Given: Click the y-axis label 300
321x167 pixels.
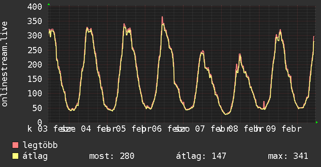Looking at the screenshot, I should (x=35, y=36).
